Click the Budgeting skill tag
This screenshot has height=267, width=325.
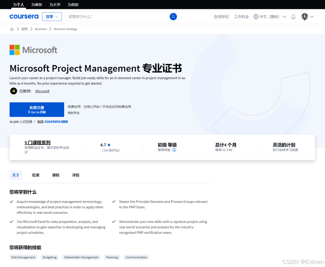coord(50,257)
